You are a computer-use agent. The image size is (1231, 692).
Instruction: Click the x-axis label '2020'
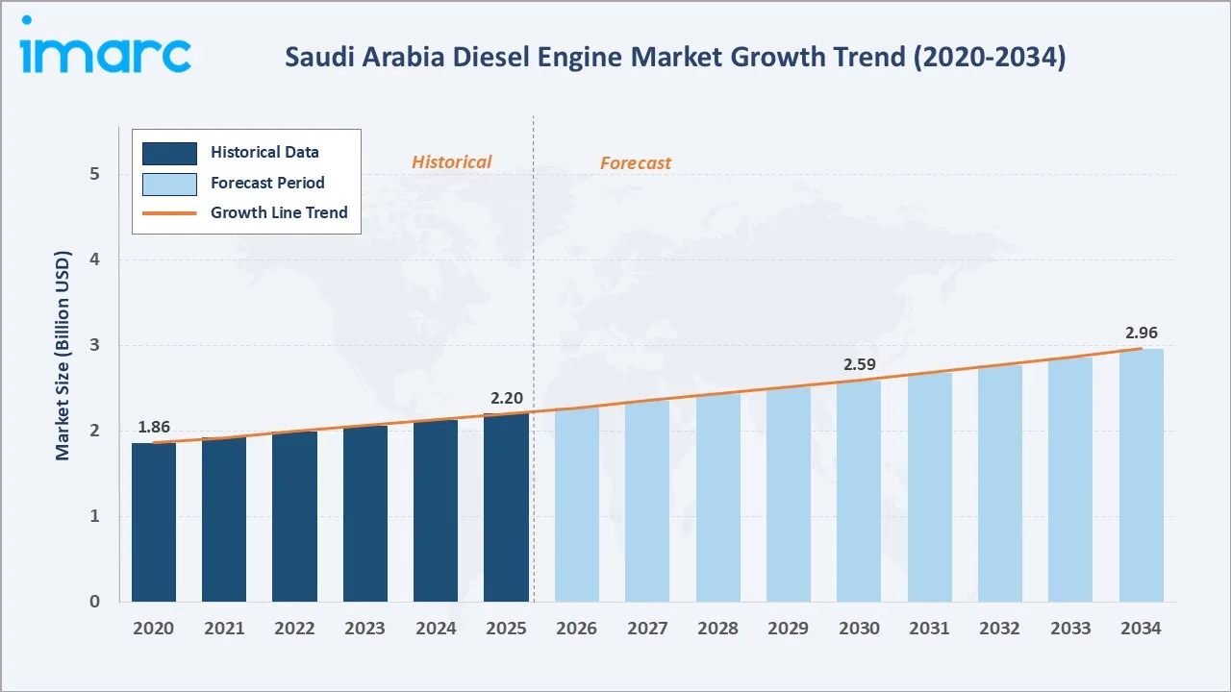point(154,629)
